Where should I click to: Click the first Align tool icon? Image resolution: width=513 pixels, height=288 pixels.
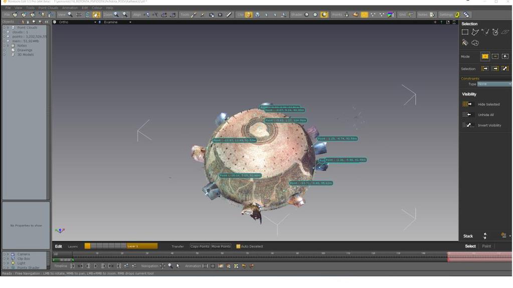tap(146, 14)
